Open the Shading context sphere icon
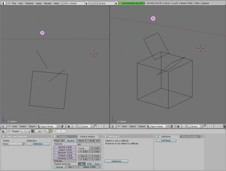 tap(29, 131)
